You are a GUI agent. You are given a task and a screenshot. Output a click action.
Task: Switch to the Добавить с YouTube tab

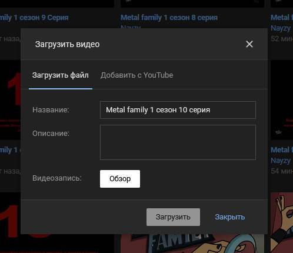[136, 75]
